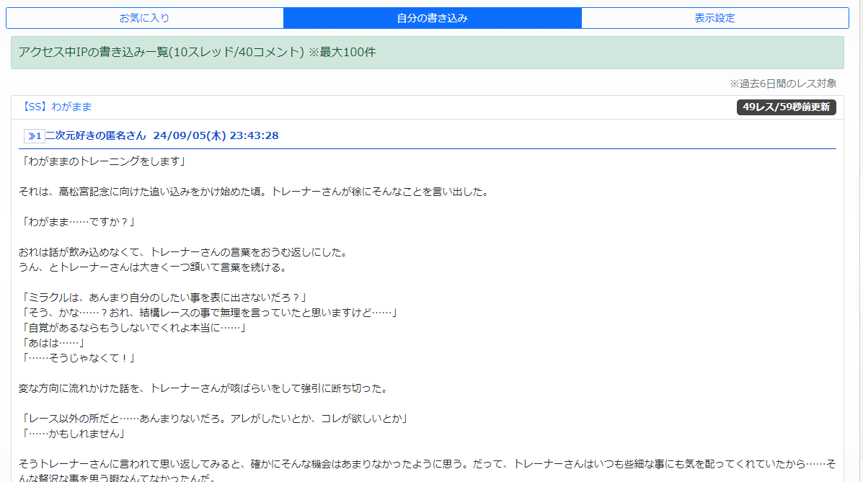The height and width of the screenshot is (482, 863).
Task: Open the 表示設定 tab
Action: coord(715,18)
